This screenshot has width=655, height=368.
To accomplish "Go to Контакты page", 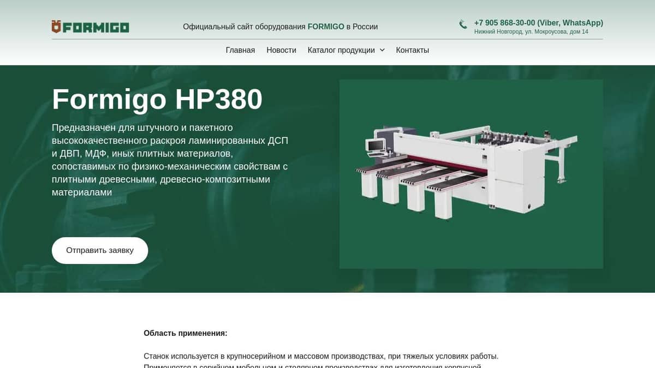I will [x=412, y=50].
